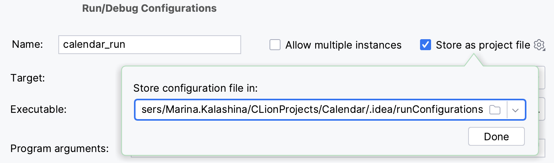554x163 pixels.
Task: Click the Program arguments label
Action: (59, 149)
